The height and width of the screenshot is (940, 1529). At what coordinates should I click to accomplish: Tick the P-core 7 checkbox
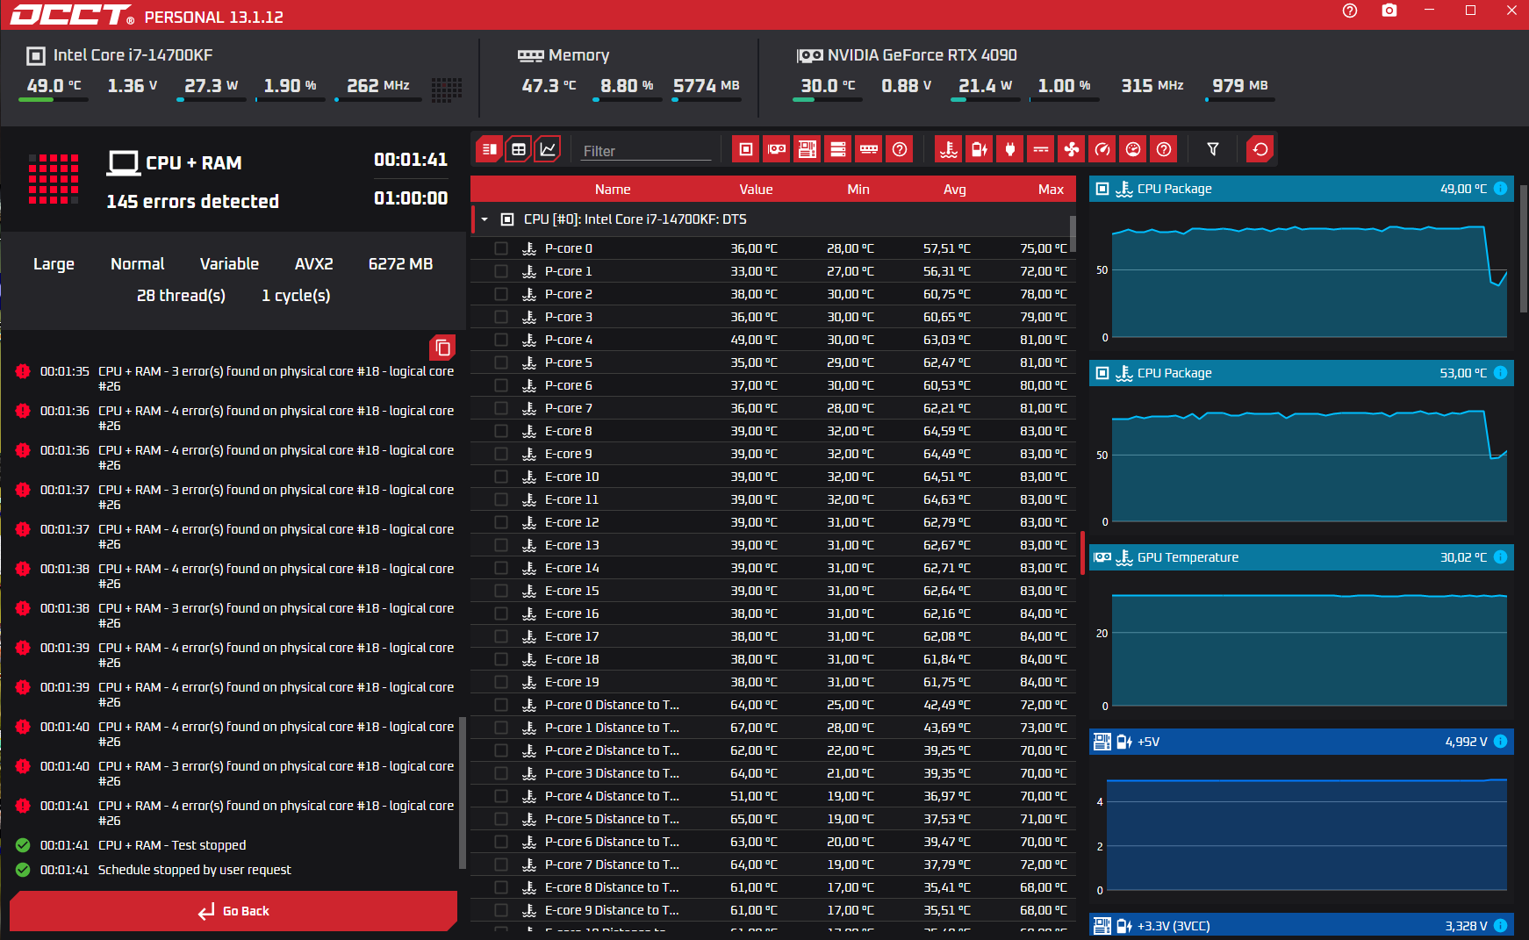click(501, 408)
